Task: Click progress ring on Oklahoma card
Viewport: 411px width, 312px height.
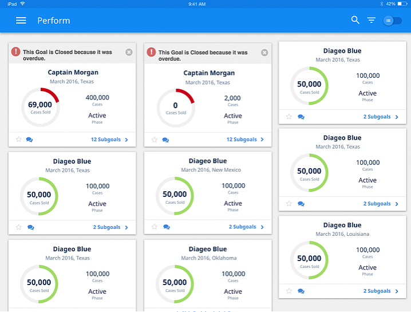Action: coord(175,284)
